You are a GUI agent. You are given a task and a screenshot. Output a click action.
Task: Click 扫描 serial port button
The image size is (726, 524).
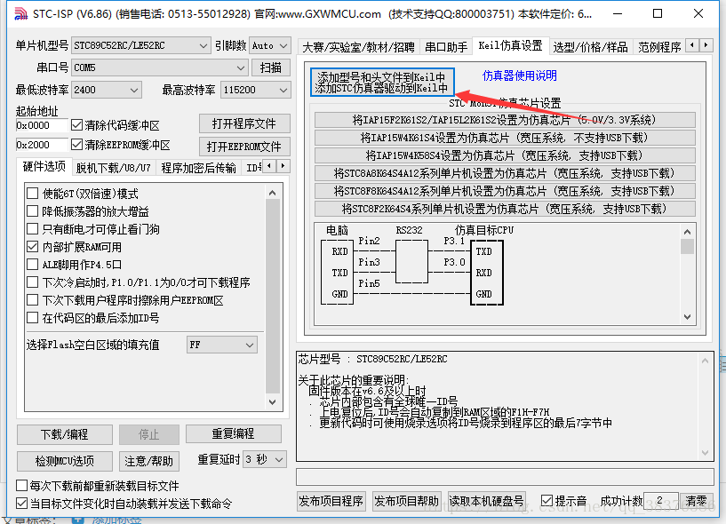tap(271, 67)
